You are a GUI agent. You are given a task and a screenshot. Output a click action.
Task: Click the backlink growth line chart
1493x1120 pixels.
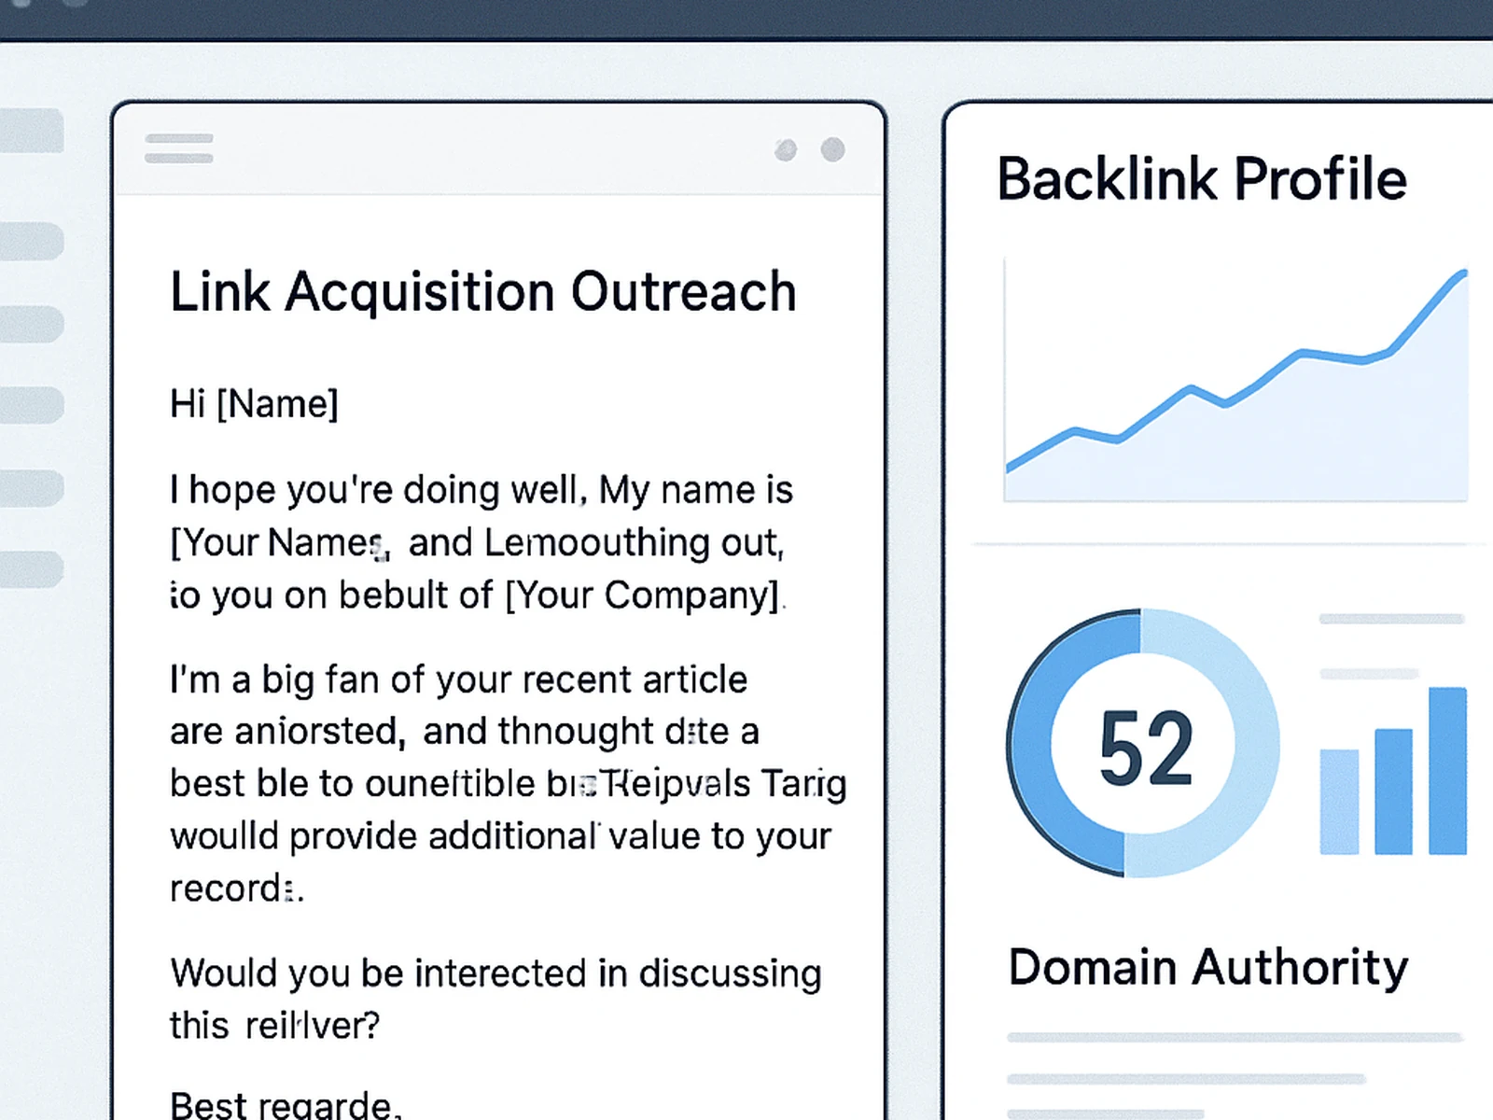[x=1235, y=381]
